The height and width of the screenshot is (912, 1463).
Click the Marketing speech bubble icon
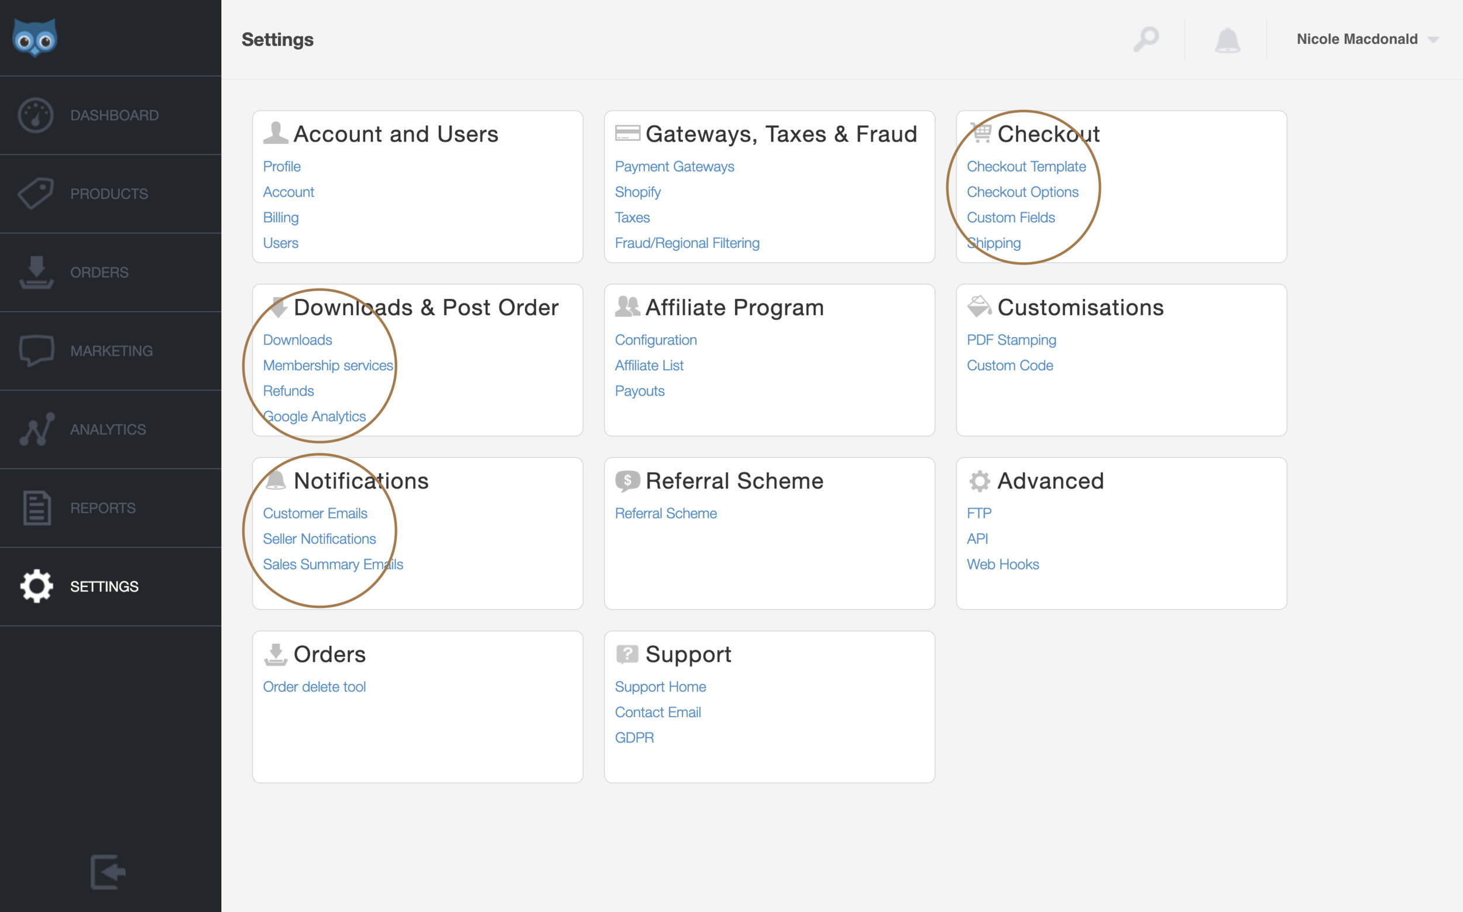(x=36, y=350)
